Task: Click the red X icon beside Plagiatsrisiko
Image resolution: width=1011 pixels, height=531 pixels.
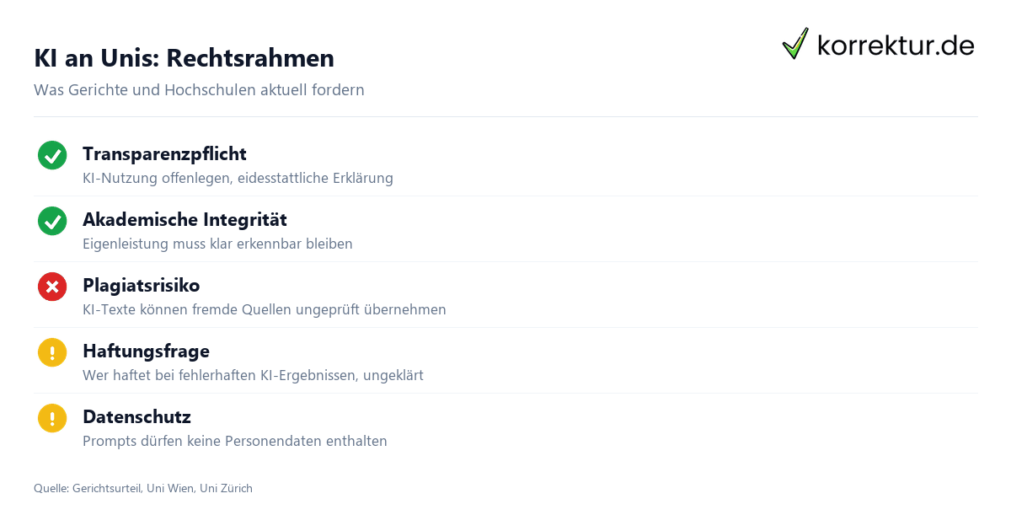Action: 52,287
